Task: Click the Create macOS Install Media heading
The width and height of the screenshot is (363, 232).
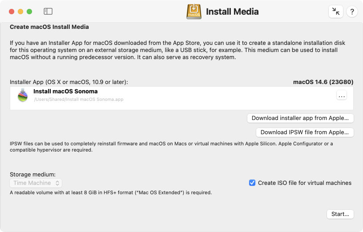Action: [49, 27]
